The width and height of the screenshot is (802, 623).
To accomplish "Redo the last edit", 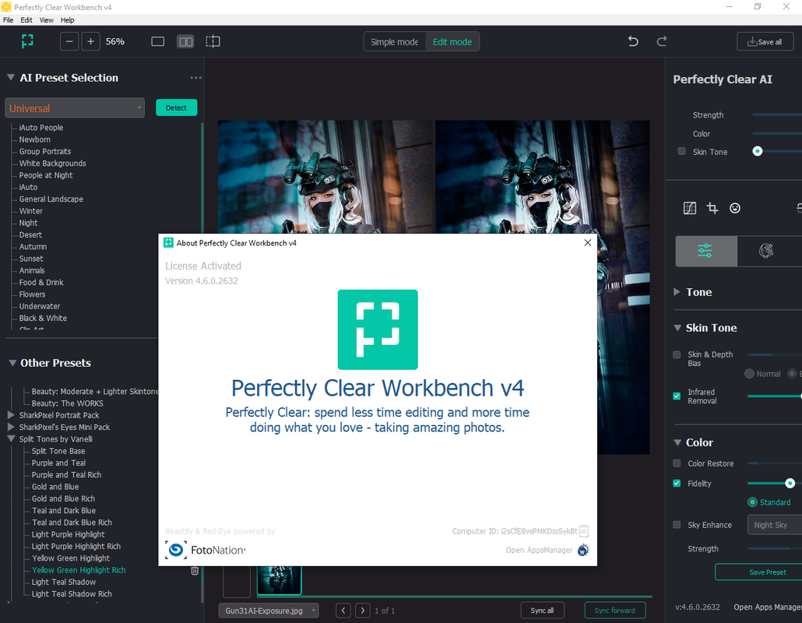I will pos(661,41).
